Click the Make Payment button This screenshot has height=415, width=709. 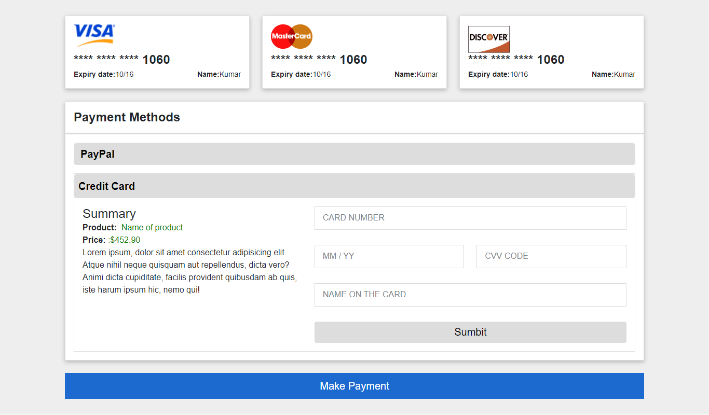pos(354,386)
